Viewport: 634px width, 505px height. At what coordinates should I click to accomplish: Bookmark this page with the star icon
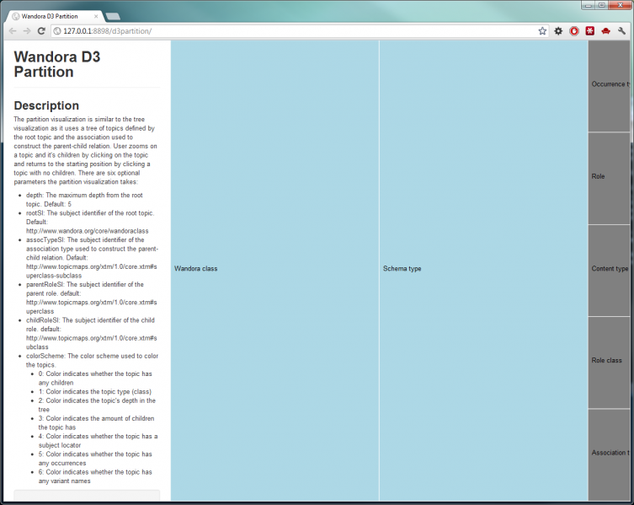click(x=542, y=31)
